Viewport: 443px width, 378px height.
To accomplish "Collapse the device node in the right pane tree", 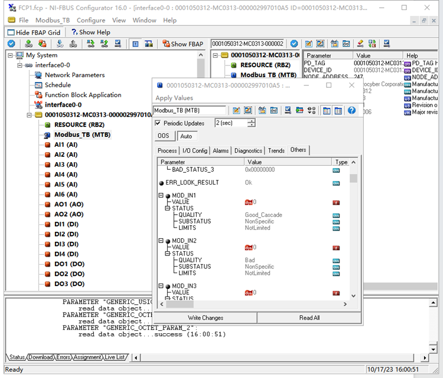I will [215, 55].
